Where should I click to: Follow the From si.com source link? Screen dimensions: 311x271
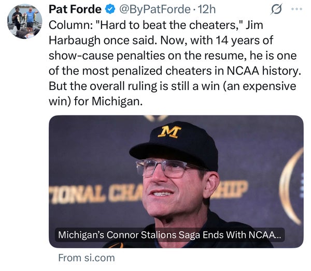pos(87,258)
